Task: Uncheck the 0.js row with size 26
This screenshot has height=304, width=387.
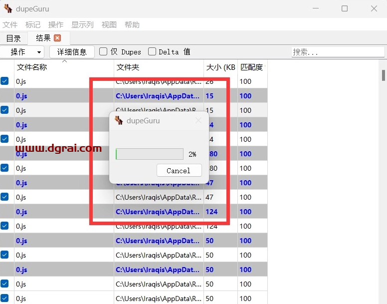Action: [x=4, y=81]
